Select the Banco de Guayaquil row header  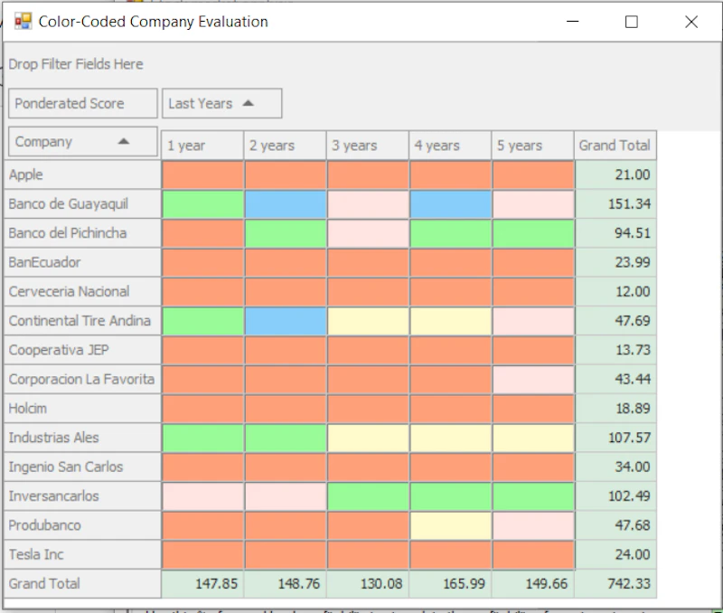[82, 203]
